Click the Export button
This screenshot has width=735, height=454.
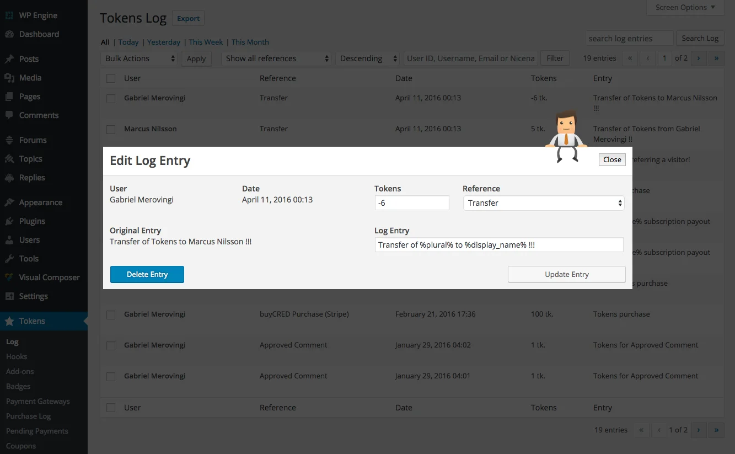pos(188,18)
